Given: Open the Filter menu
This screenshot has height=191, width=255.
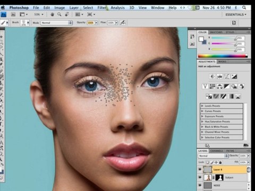Looking at the screenshot, I should [102, 7].
